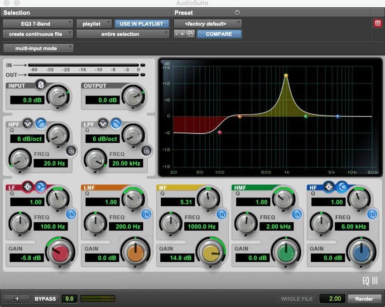Toggle the LF band IN button
The image size is (385, 307).
71,214
